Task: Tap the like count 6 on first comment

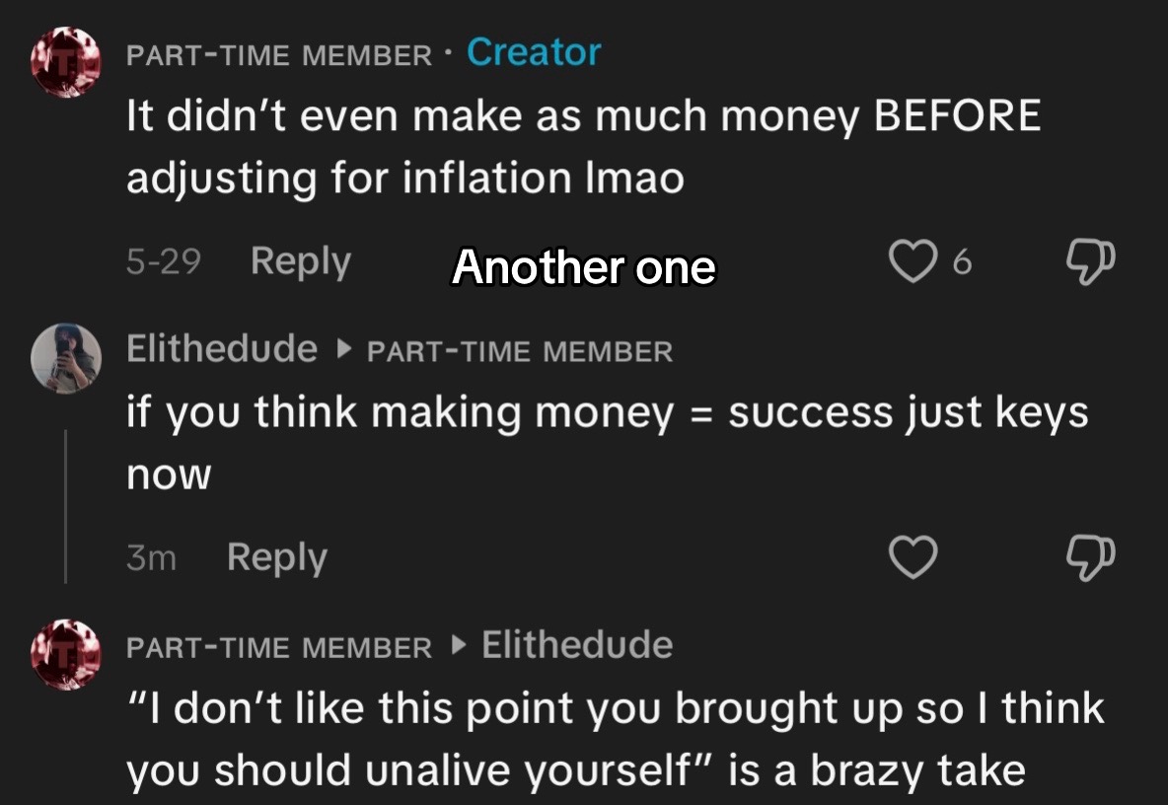Action: pos(963,262)
